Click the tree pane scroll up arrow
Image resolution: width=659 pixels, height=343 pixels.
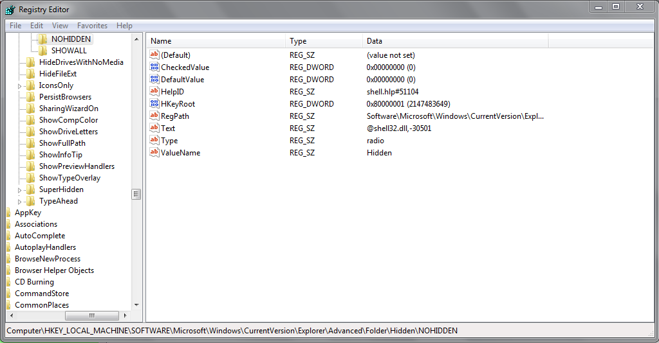136,39
